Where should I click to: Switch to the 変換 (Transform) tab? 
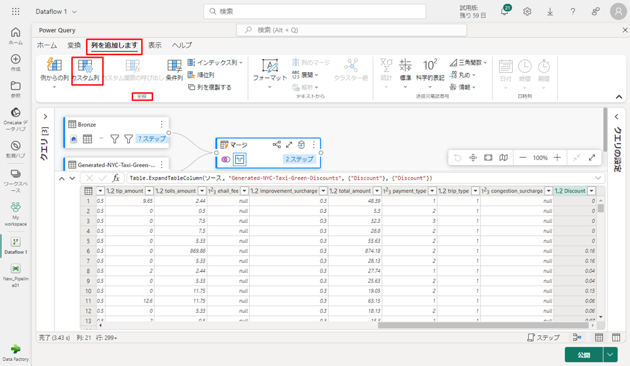(x=74, y=45)
